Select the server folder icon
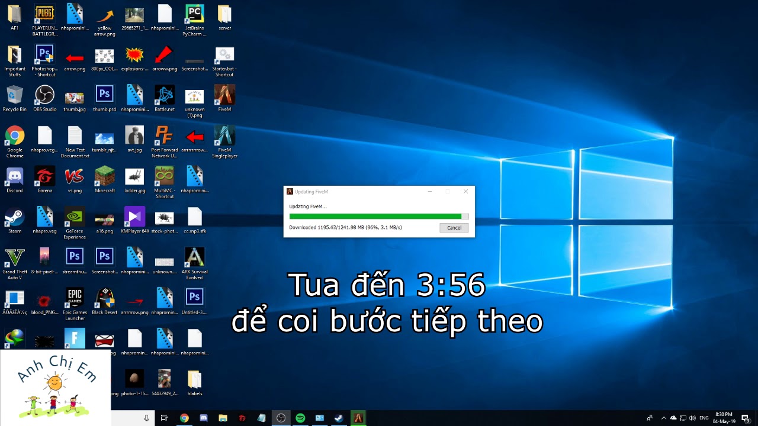Screen dimensions: 758x426 coord(224,17)
